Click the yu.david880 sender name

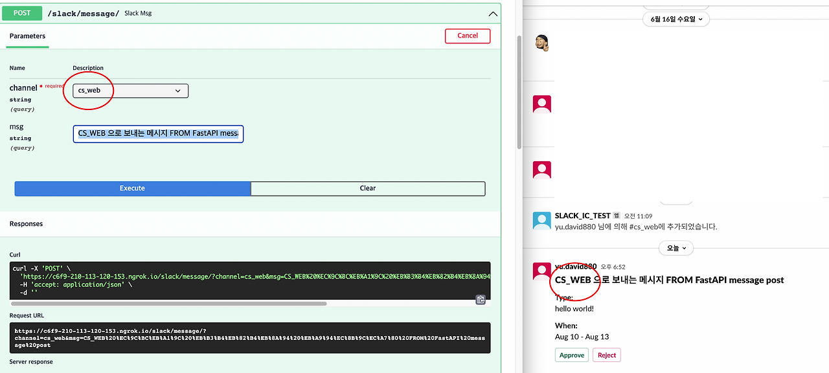tap(576, 267)
